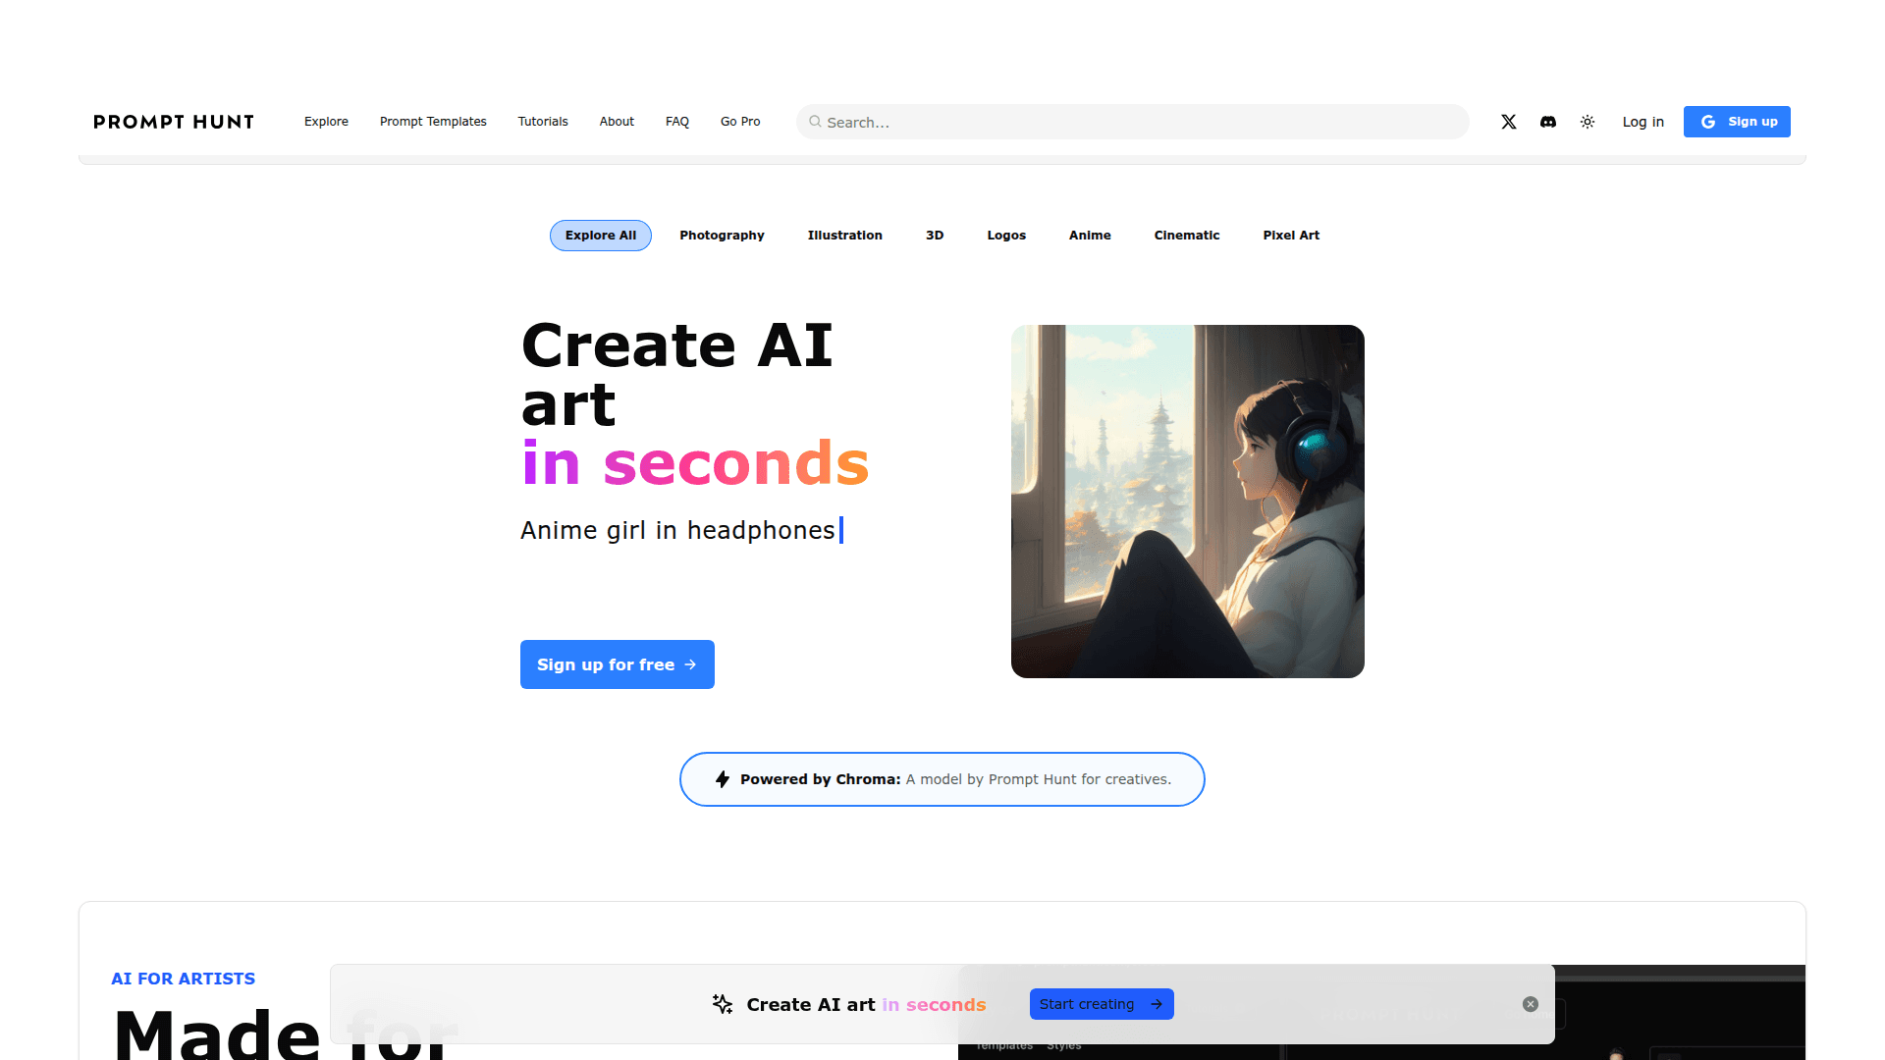Image resolution: width=1885 pixels, height=1060 pixels.
Task: Click the Log in link
Action: point(1643,122)
